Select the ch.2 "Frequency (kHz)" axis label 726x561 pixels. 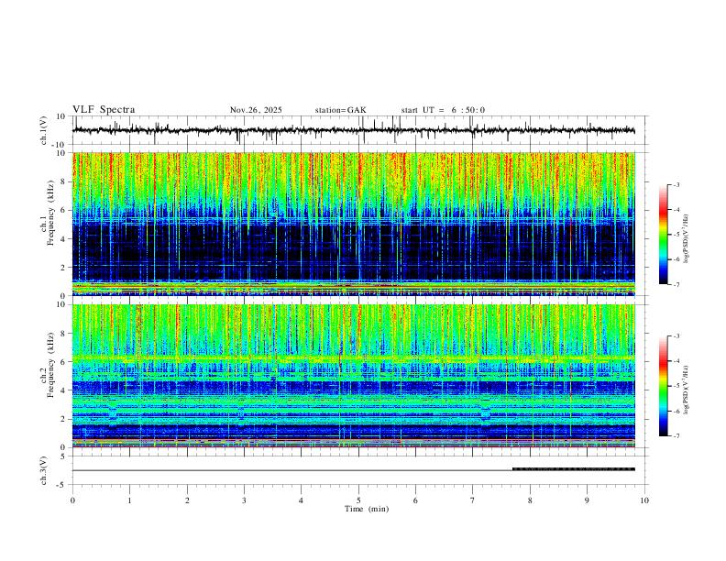pos(50,365)
